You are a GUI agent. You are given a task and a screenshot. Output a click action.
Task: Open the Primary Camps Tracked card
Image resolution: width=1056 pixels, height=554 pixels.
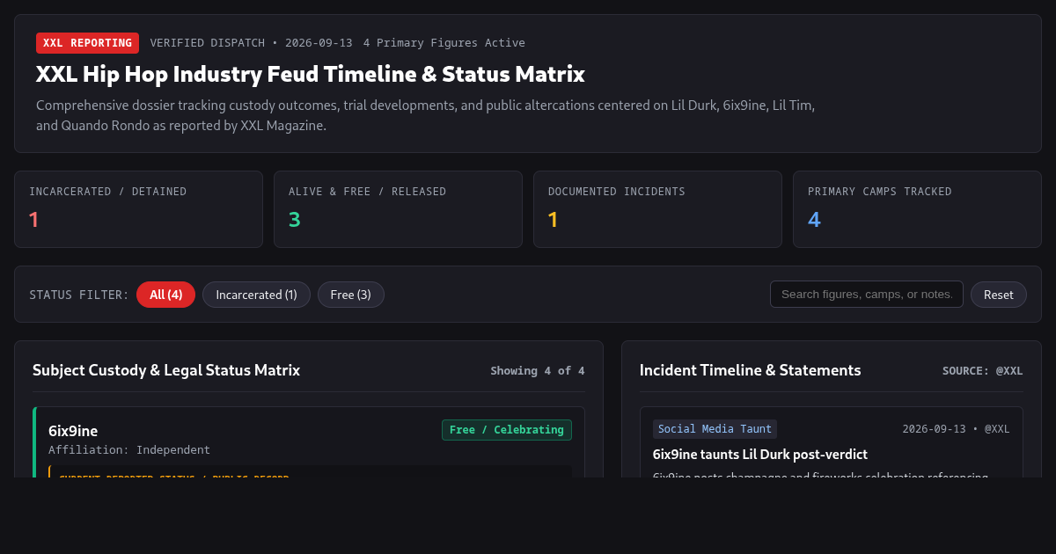click(917, 209)
